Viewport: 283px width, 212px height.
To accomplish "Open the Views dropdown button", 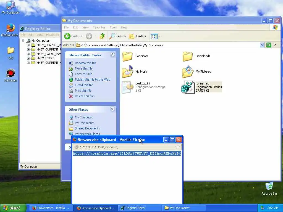I will tap(155, 36).
